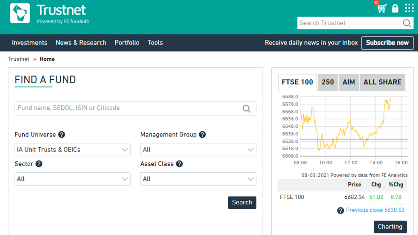Click the cart item count badge
Screen dimensions: 418x235
pos(377,3)
